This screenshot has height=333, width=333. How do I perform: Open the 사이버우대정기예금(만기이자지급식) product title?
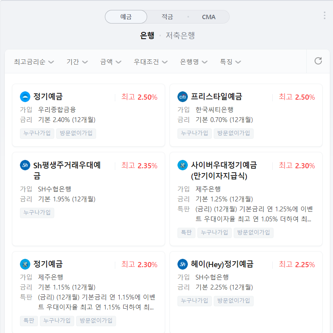pyautogui.click(x=224, y=170)
